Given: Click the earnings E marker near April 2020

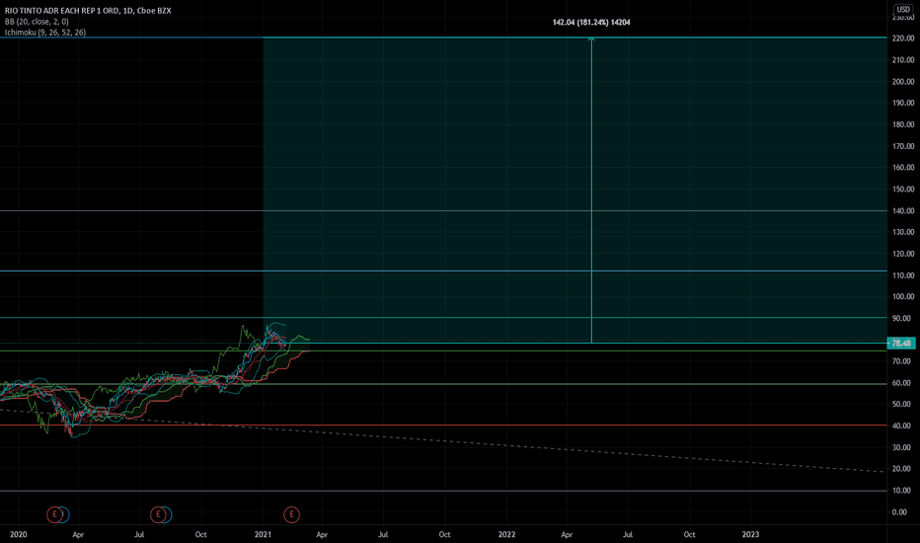Looking at the screenshot, I should click(x=54, y=514).
